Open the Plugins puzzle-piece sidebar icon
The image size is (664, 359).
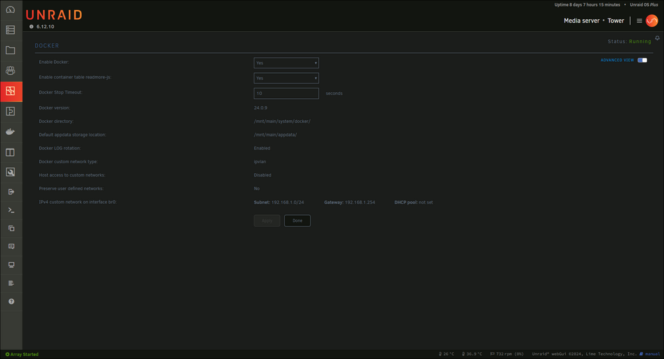(11, 111)
